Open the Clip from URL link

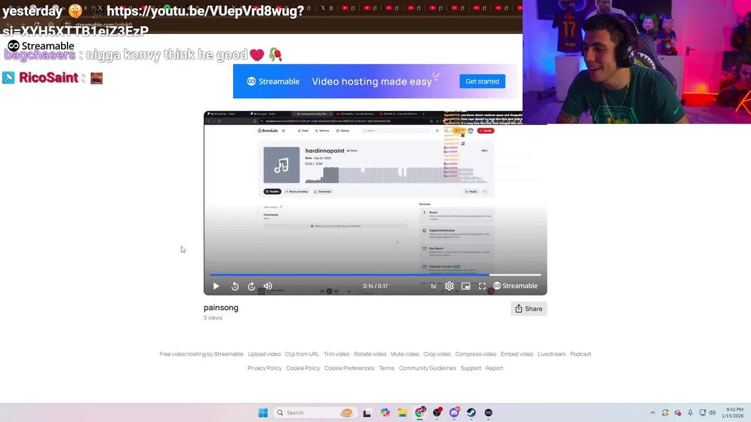(x=302, y=354)
